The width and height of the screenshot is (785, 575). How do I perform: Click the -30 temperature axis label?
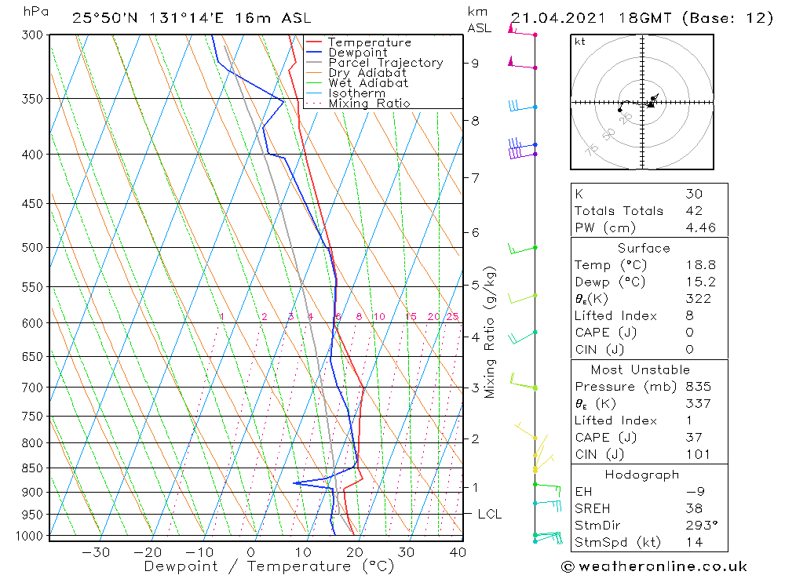(96, 552)
